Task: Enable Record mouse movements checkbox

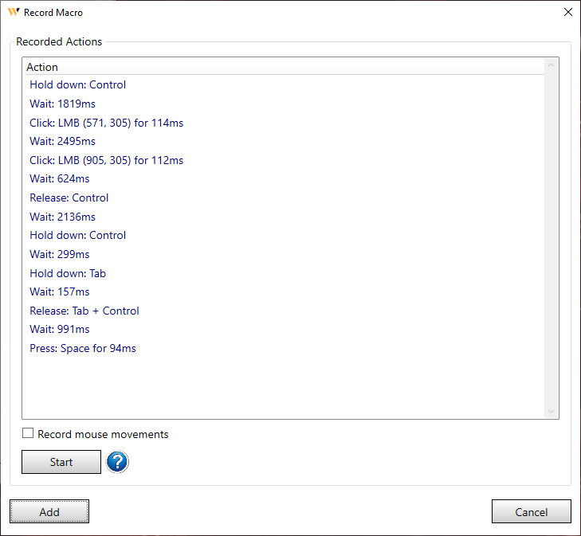Action: coord(28,433)
